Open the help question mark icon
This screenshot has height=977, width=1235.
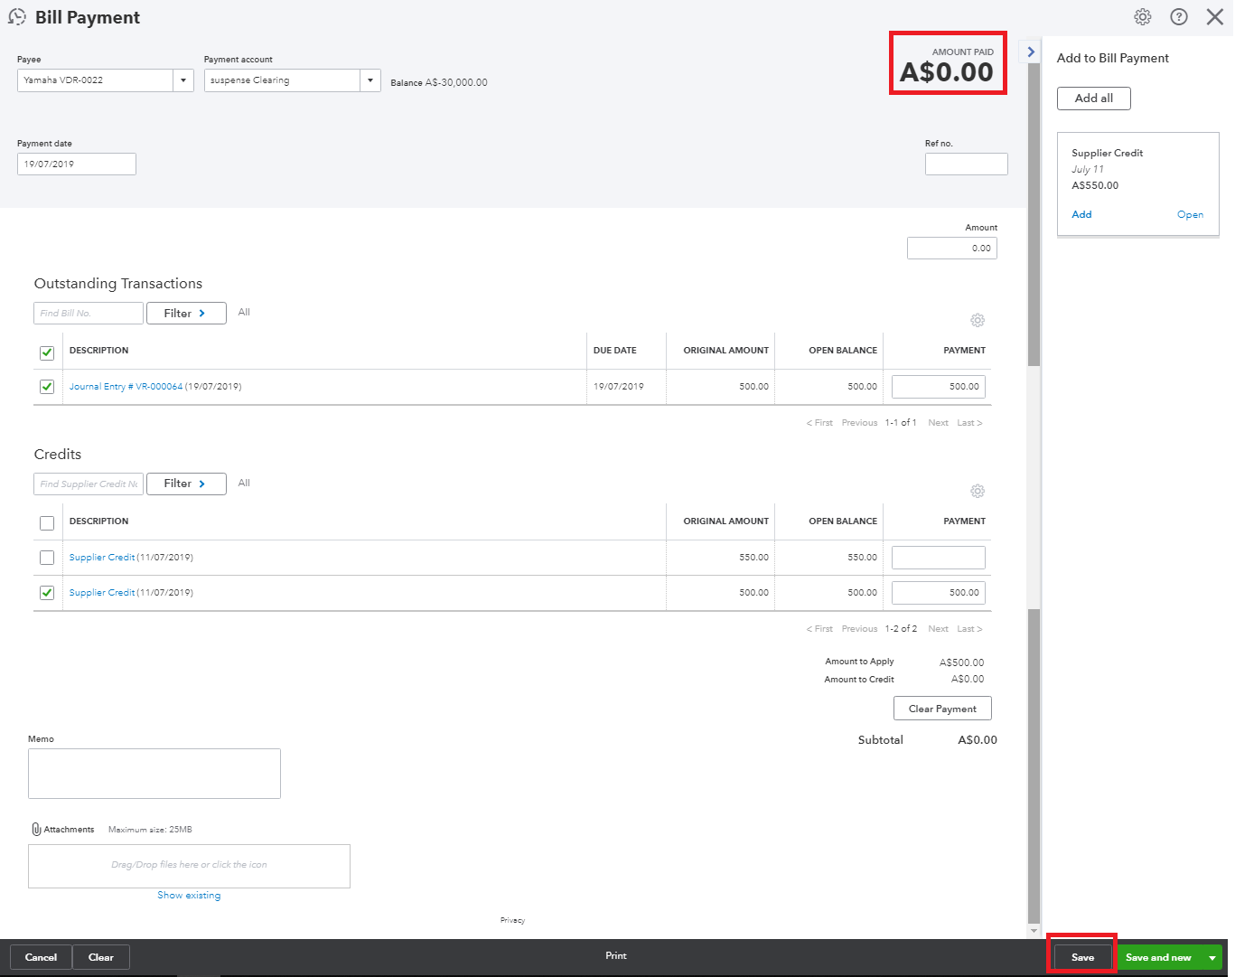click(1179, 17)
